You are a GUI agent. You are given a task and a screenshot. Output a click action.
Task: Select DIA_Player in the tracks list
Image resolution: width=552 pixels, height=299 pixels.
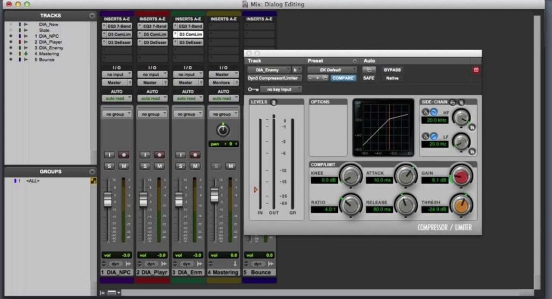coord(51,42)
